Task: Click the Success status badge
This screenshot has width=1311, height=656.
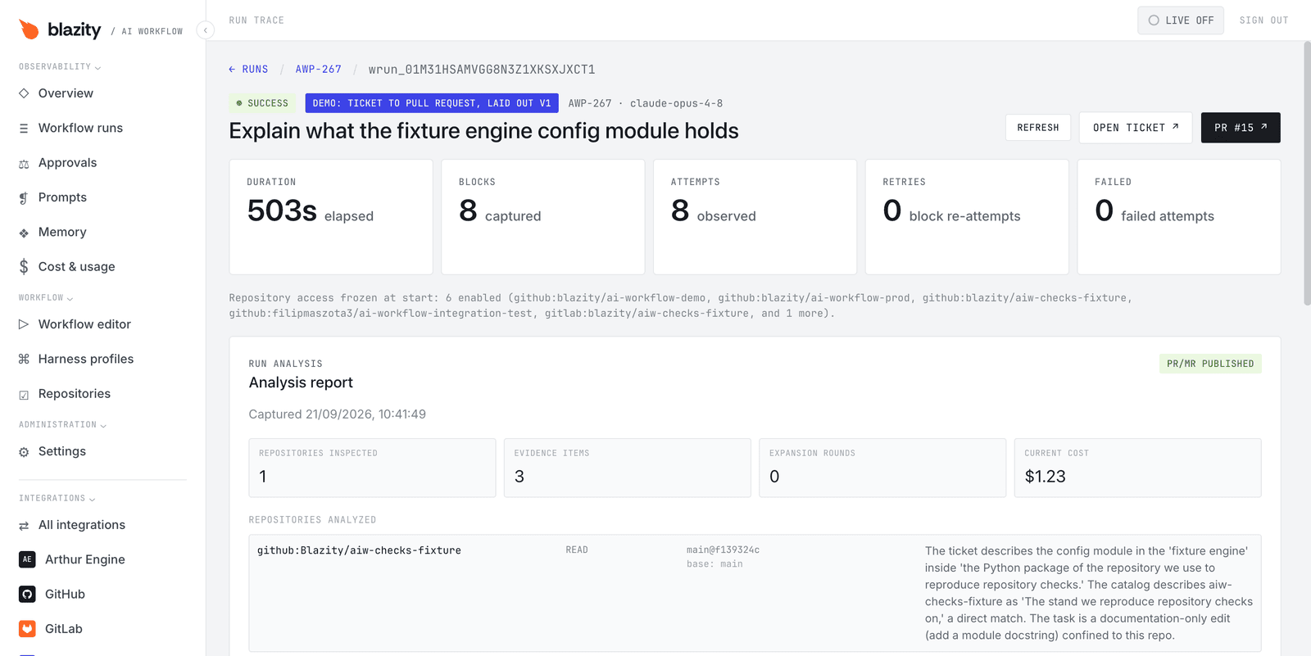Action: point(262,103)
